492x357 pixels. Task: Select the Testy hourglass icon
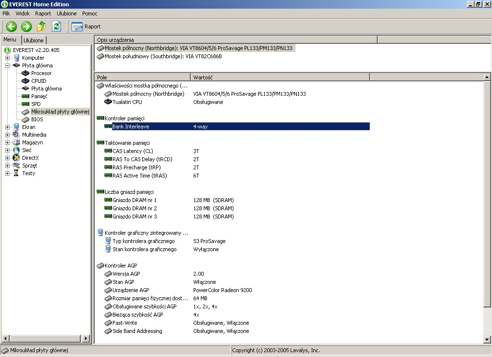16,173
